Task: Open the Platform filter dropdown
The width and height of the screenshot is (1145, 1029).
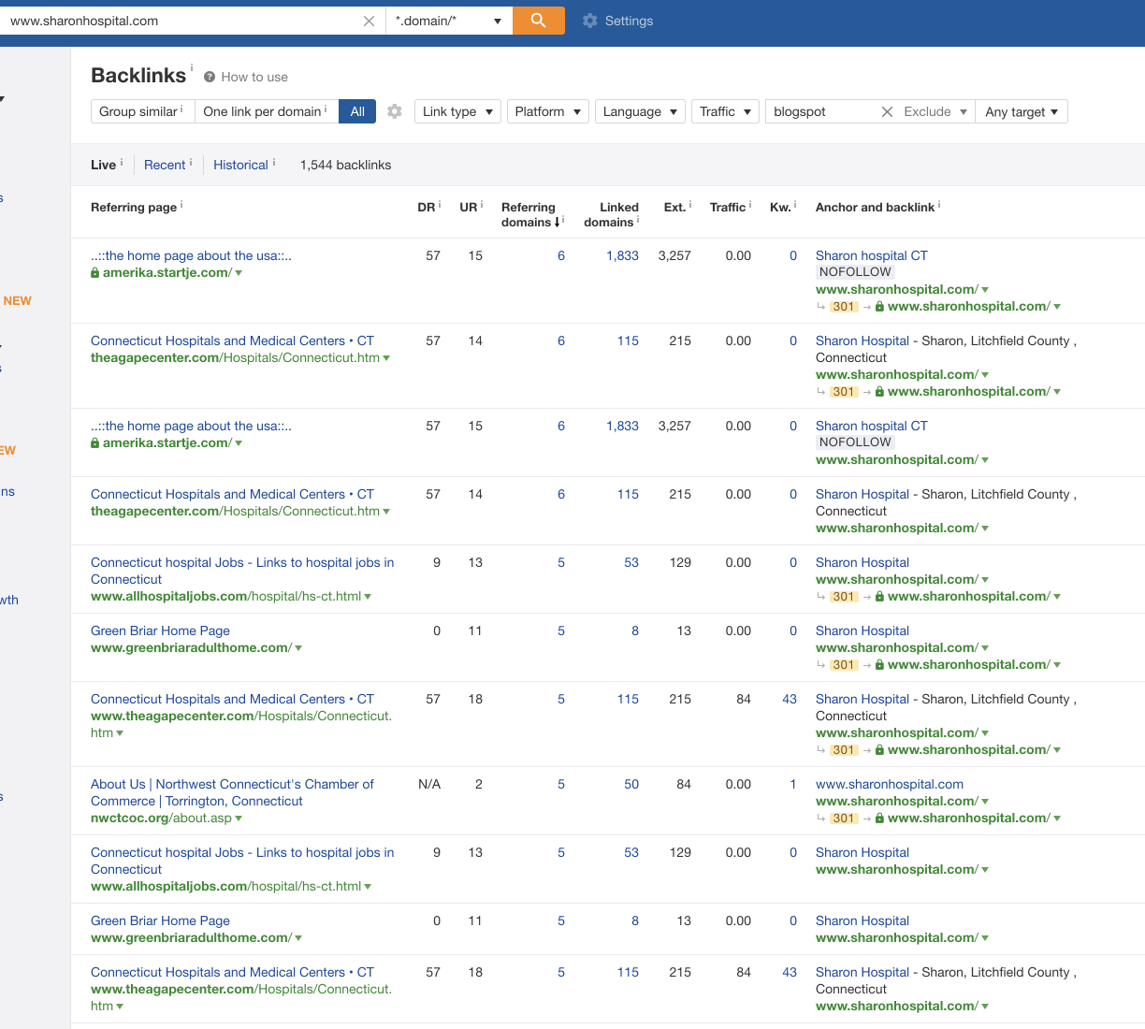Action: pyautogui.click(x=548, y=111)
